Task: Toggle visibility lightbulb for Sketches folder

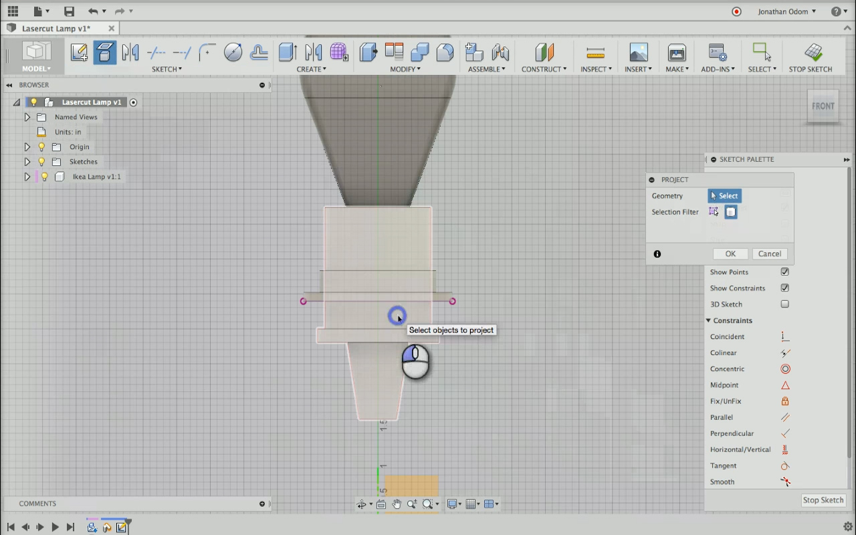Action: click(x=41, y=162)
